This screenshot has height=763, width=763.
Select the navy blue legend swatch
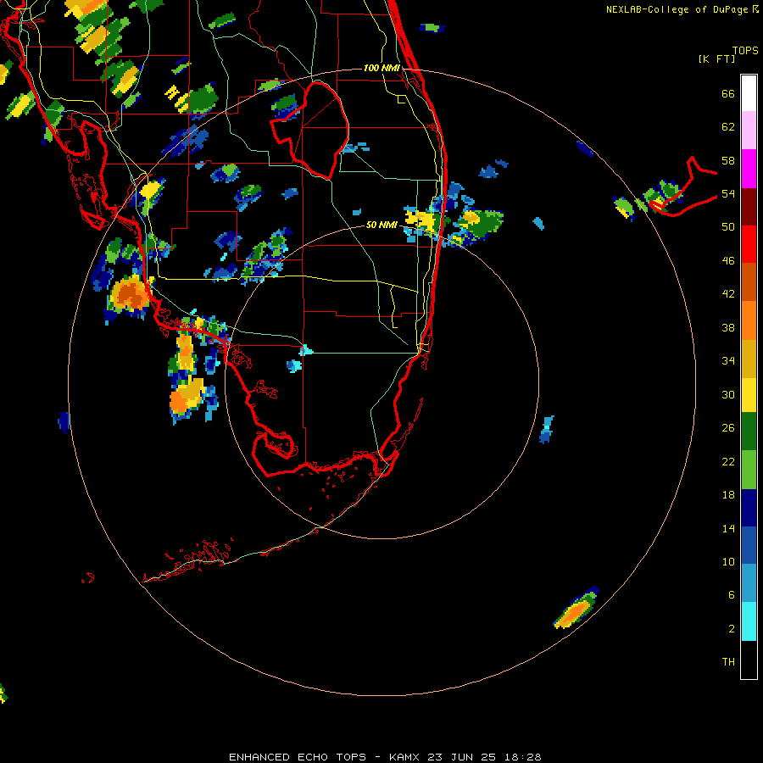point(749,508)
